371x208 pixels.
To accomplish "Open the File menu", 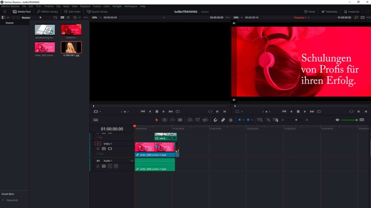I will tap(24, 6).
